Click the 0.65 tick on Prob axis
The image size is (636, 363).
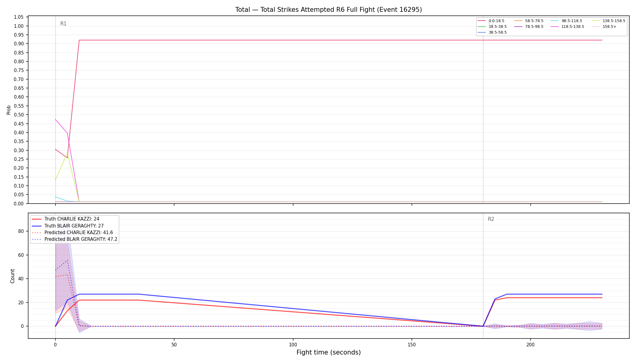click(19, 88)
